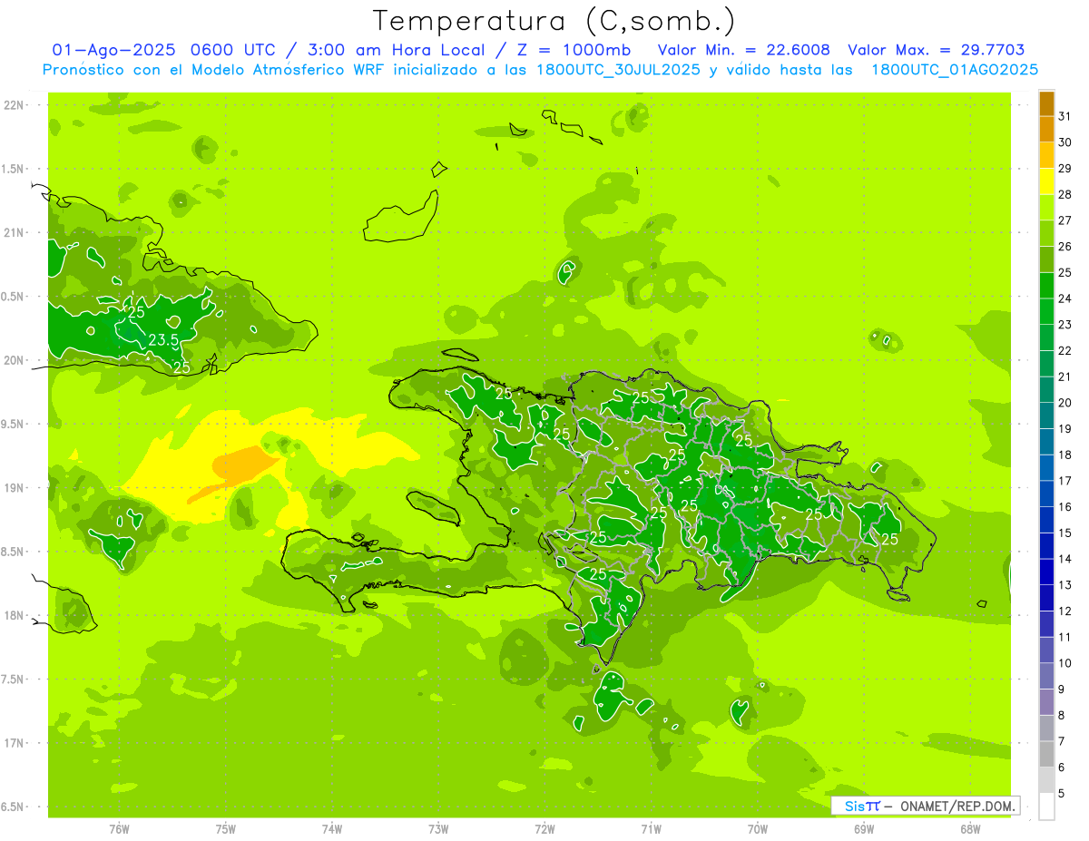
Task: Click the '22N' latitude axis label
Action: point(14,105)
